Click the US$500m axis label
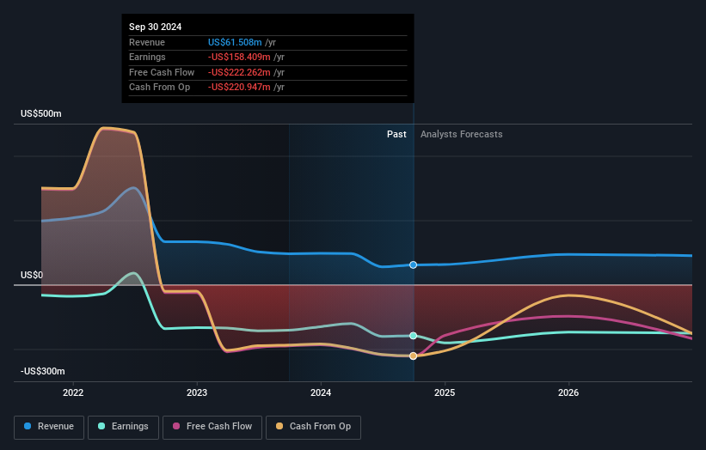Image resolution: width=706 pixels, height=450 pixels. tap(41, 113)
